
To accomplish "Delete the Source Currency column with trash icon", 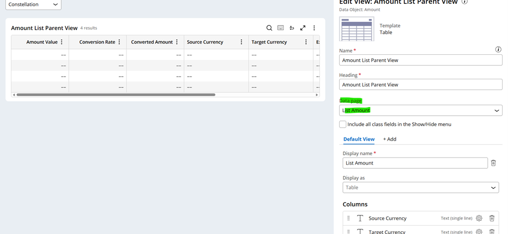I will [x=492, y=218].
